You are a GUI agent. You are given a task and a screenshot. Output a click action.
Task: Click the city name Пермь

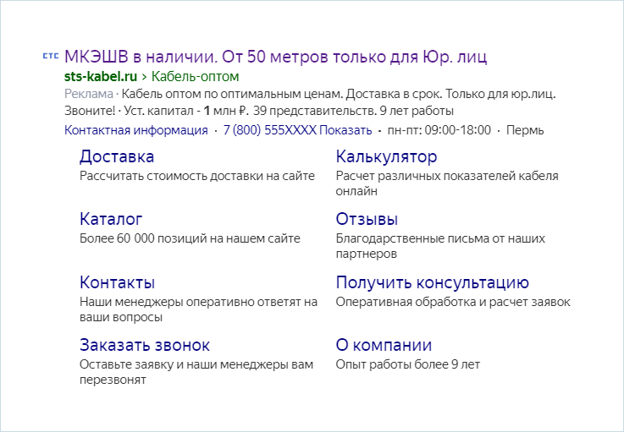point(525,130)
